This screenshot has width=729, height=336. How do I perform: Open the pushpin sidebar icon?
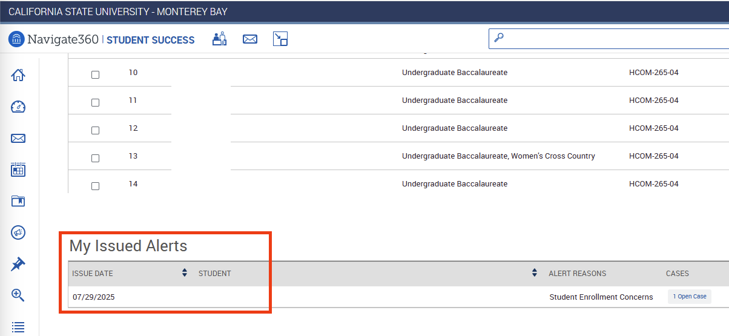click(x=18, y=264)
